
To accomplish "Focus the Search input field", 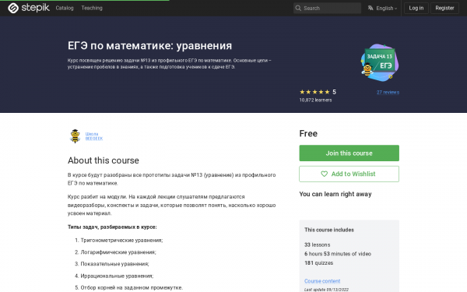I will click(x=327, y=8).
